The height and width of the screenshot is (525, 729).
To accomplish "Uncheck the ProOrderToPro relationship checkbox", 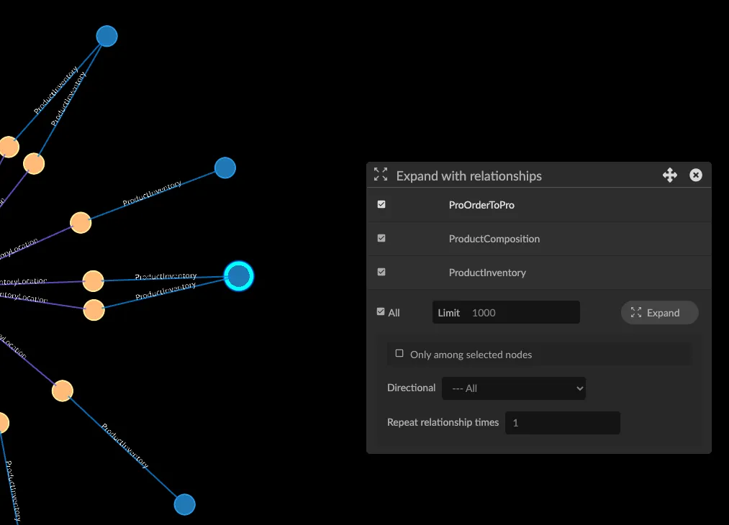I will coord(381,204).
